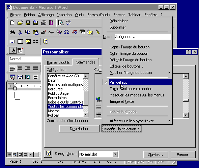Click the Fermer button
The image size is (199, 168).
pyautogui.click(x=183, y=155)
